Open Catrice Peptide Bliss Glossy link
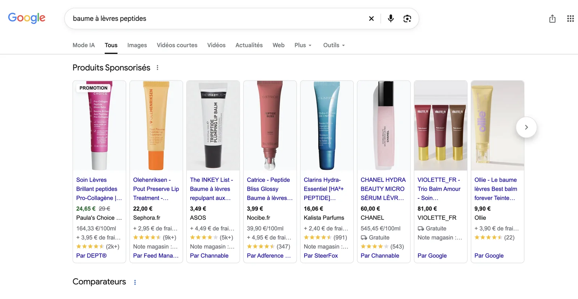This screenshot has width=578, height=299. point(269,189)
